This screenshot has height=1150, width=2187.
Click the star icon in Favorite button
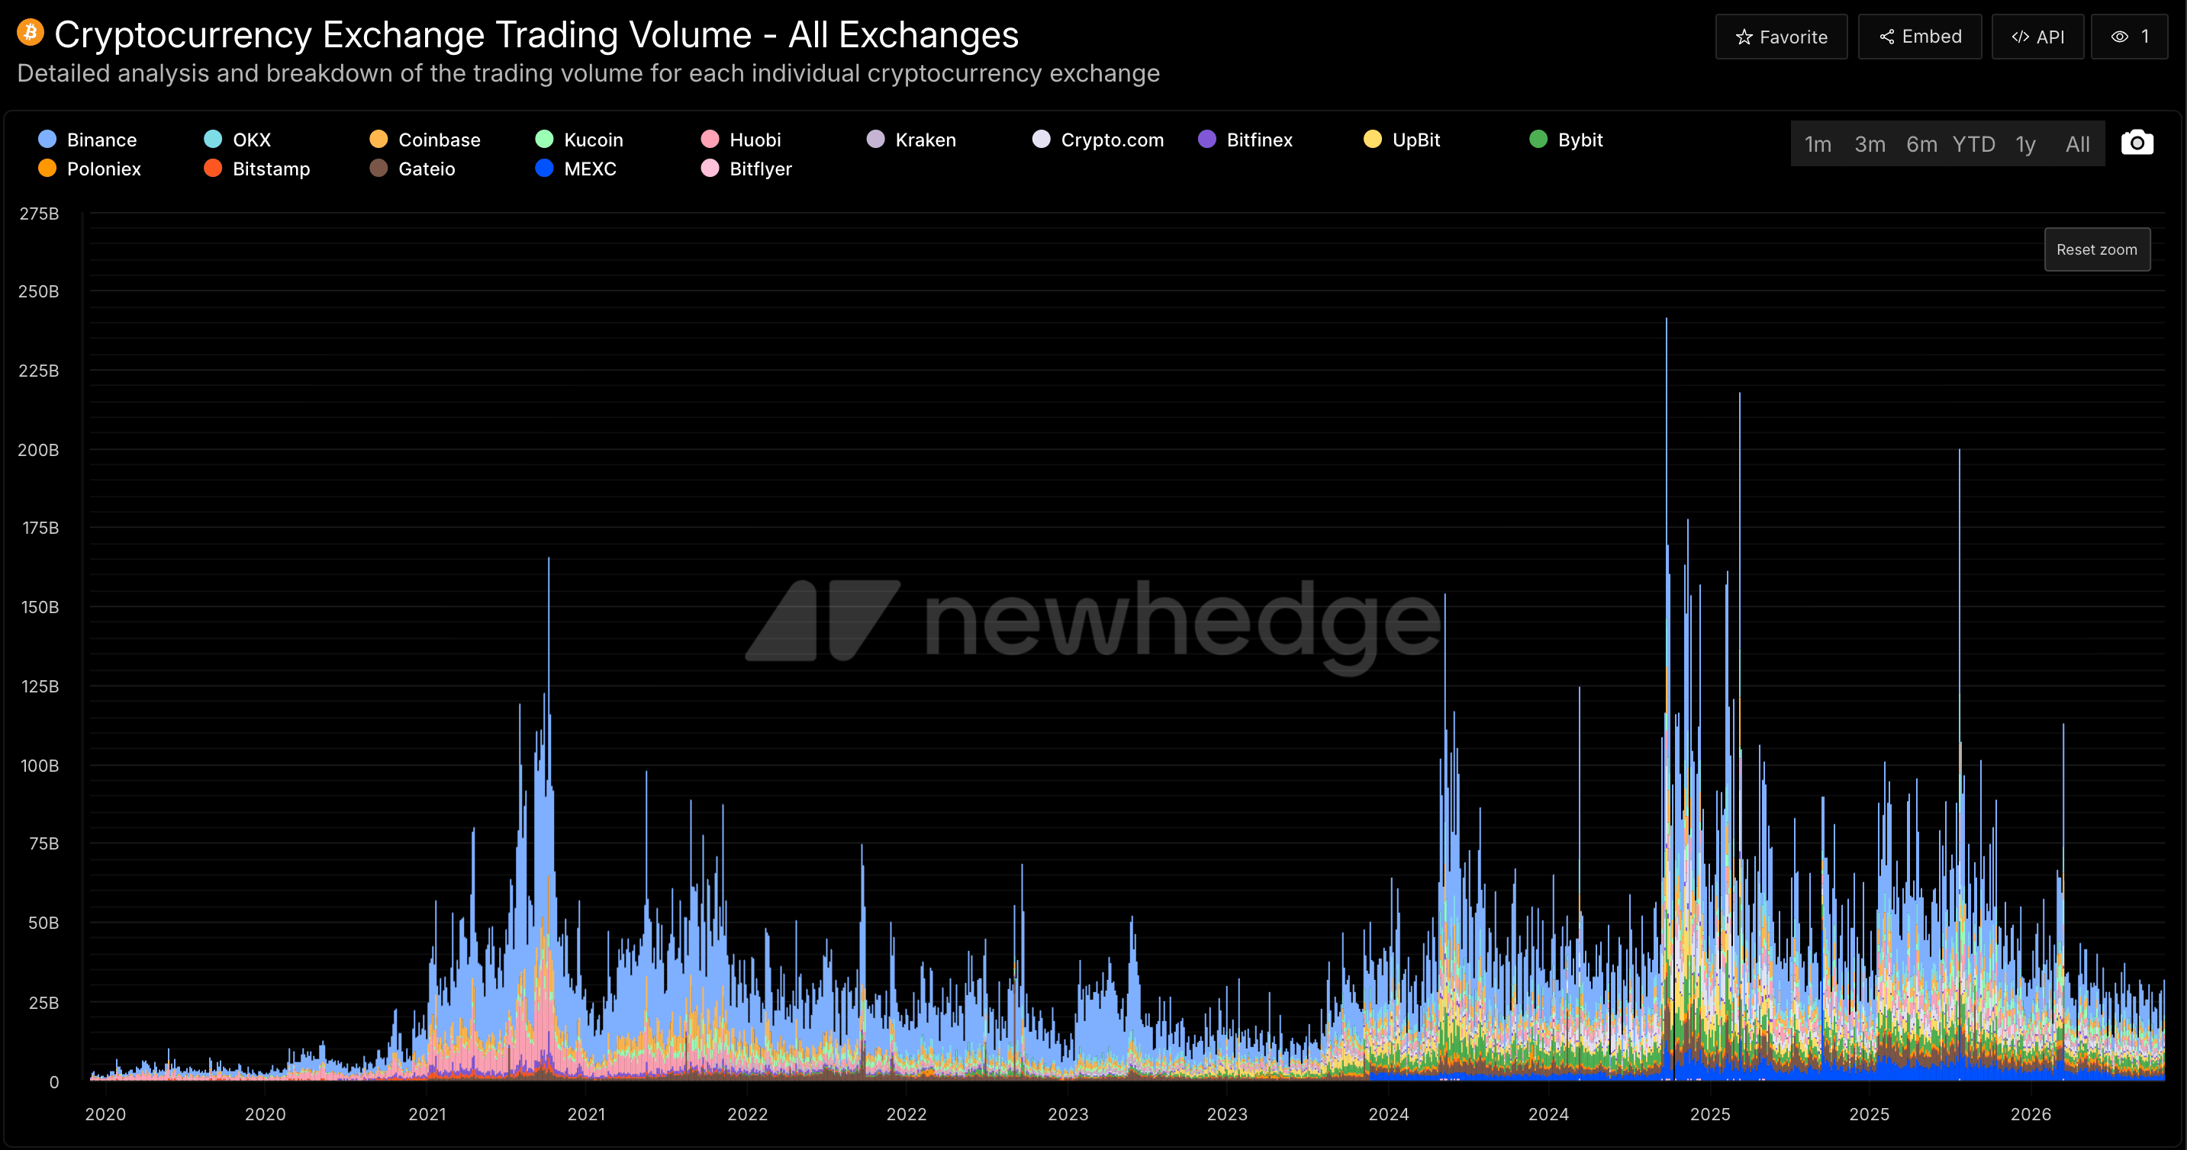pyautogui.click(x=1744, y=37)
